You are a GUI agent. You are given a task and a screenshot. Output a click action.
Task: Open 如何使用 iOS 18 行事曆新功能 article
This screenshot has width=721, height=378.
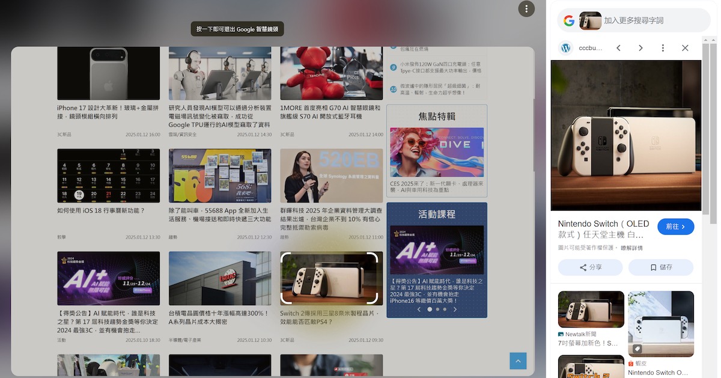(x=101, y=211)
